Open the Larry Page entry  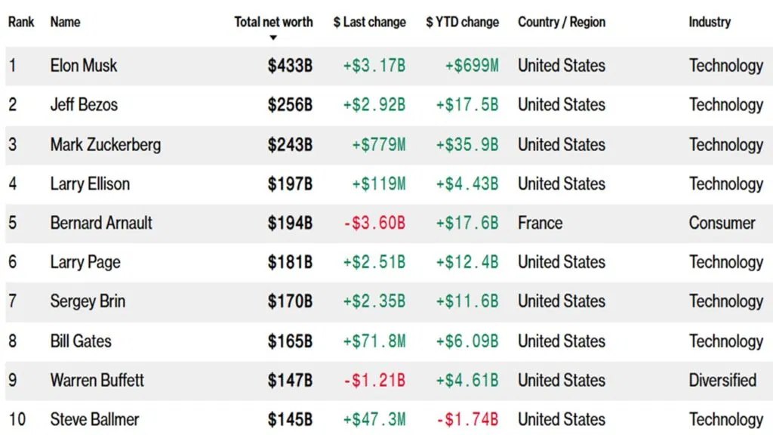85,262
